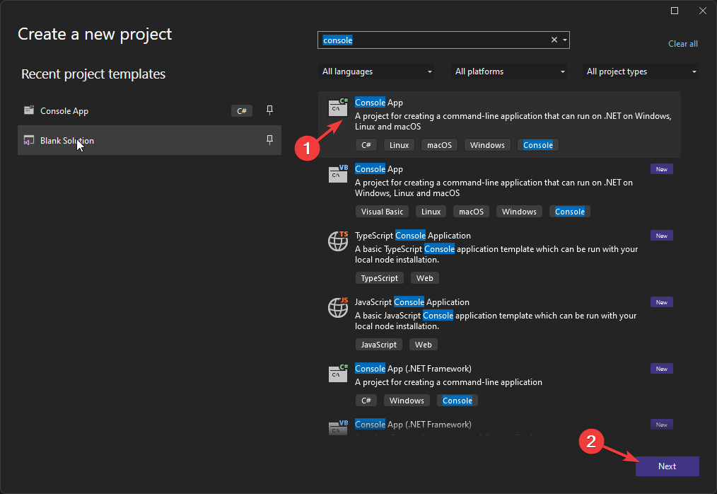
Task: Expand the search history dropdown arrow
Action: pyautogui.click(x=565, y=40)
